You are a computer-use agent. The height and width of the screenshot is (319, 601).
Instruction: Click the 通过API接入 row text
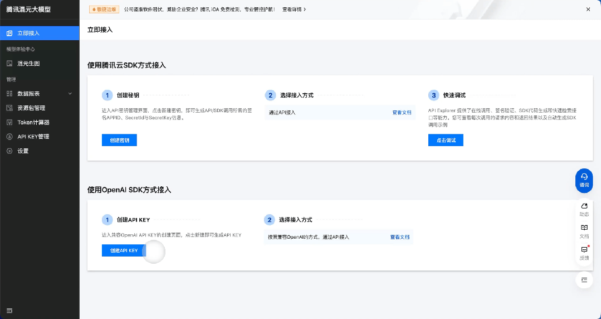(x=282, y=113)
